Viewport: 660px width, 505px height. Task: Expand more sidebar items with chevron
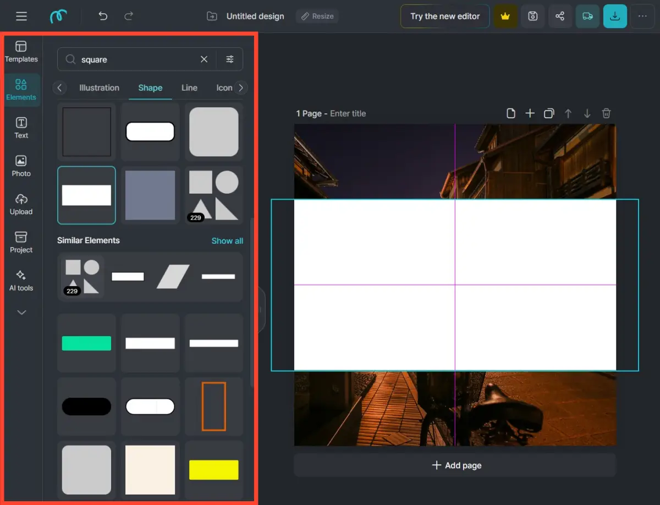coord(21,312)
